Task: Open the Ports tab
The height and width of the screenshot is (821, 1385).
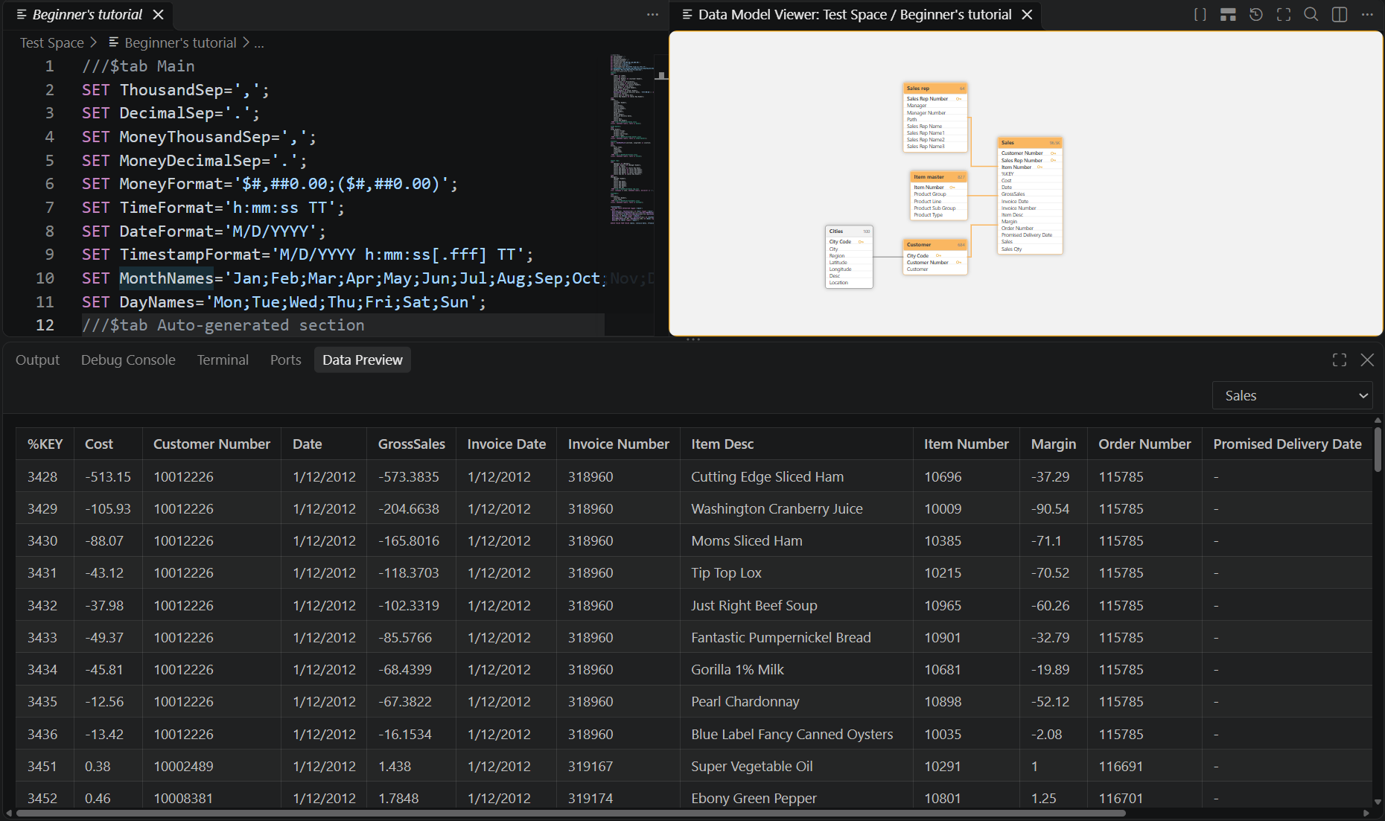Action: pyautogui.click(x=285, y=360)
